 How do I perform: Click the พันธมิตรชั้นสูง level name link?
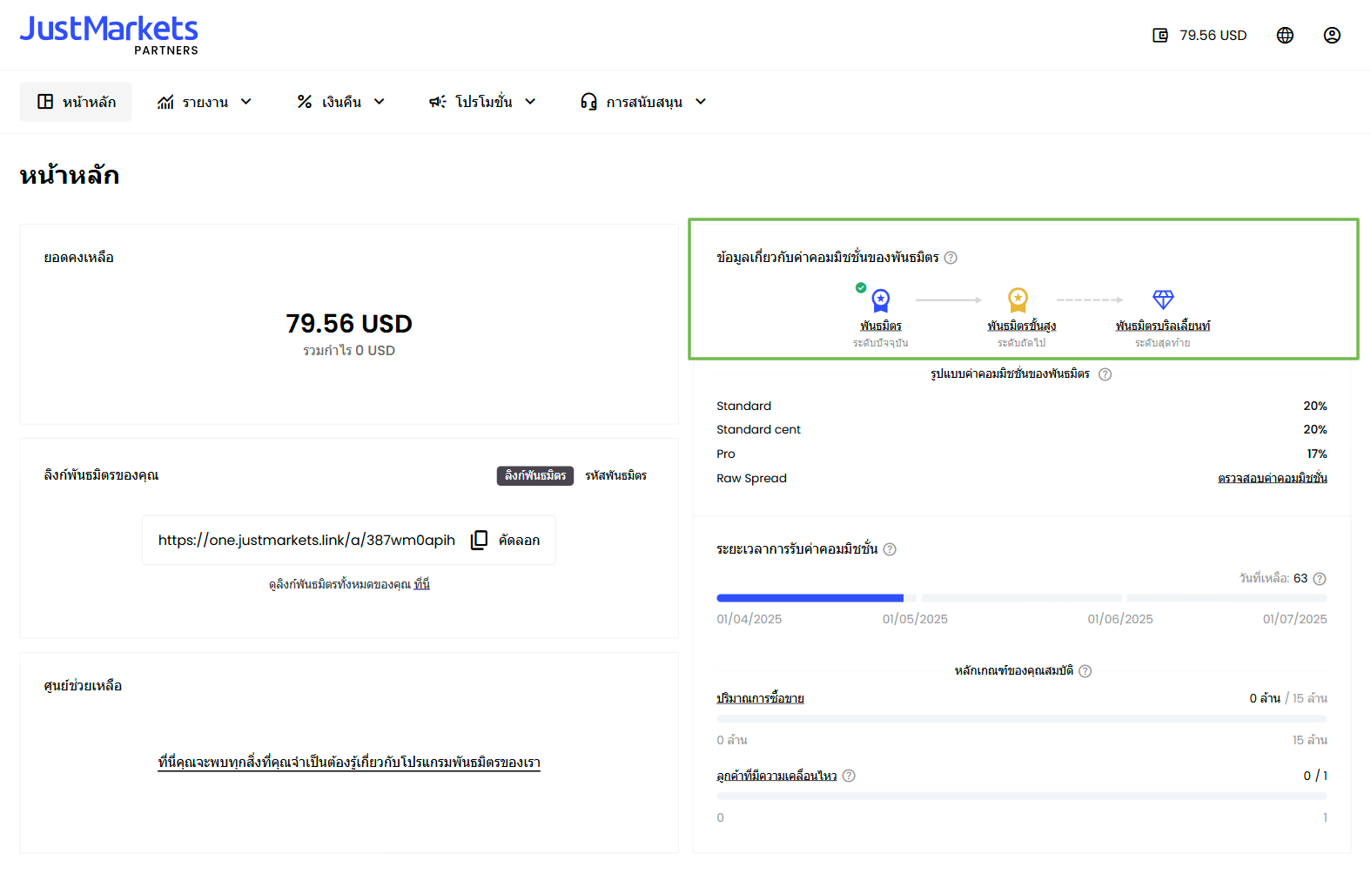click(x=1022, y=326)
